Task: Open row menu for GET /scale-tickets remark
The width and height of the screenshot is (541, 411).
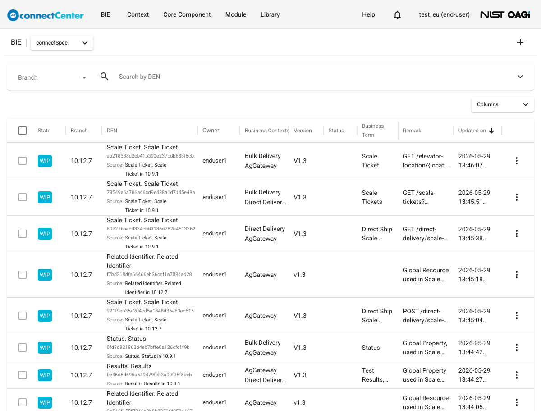Action: [517, 197]
